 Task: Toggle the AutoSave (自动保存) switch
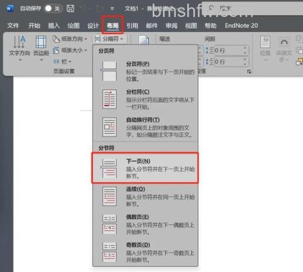point(53,8)
